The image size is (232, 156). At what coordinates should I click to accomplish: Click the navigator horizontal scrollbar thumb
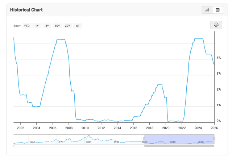[x=179, y=146]
